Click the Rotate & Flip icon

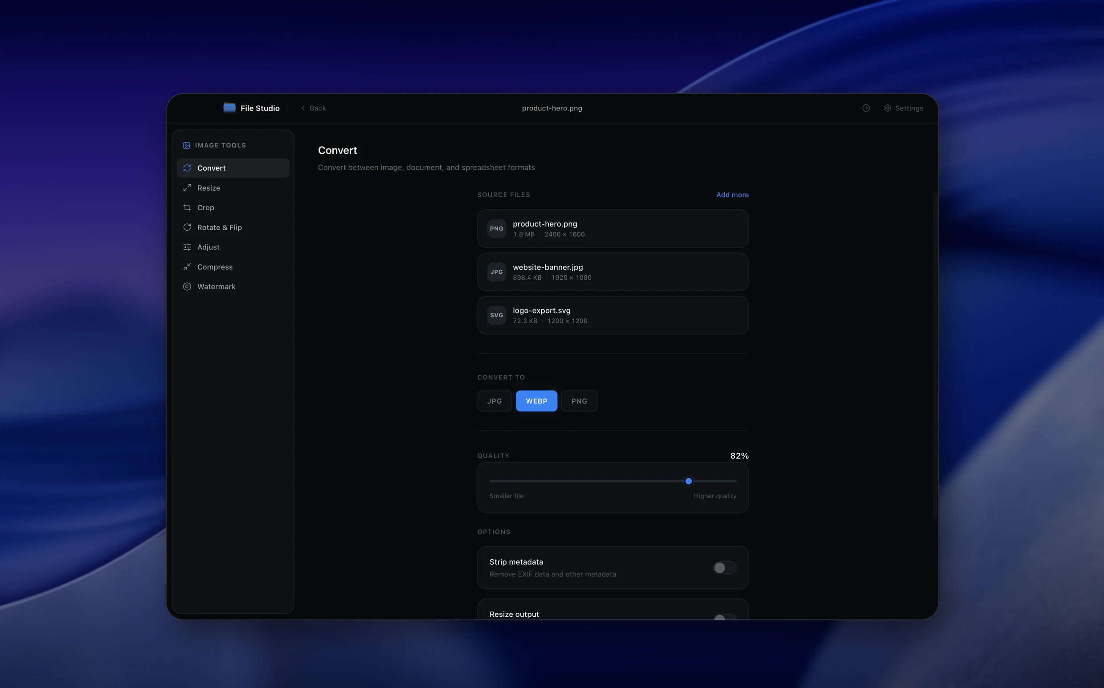(187, 227)
